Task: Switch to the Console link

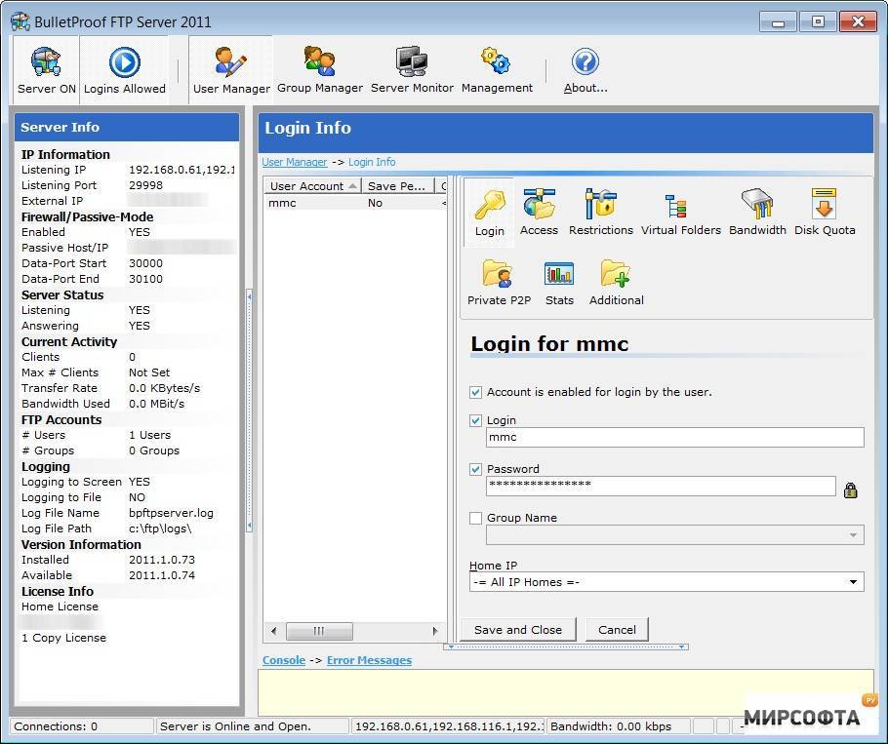Action: click(284, 660)
